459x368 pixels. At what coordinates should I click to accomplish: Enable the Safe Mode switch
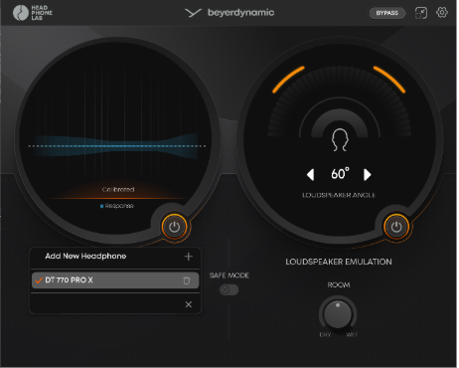pyautogui.click(x=229, y=290)
